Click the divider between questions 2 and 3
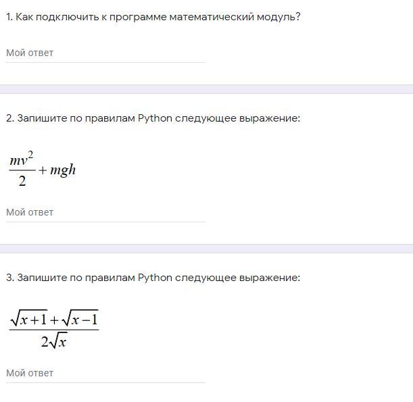This screenshot has height=402, width=413. [206, 249]
